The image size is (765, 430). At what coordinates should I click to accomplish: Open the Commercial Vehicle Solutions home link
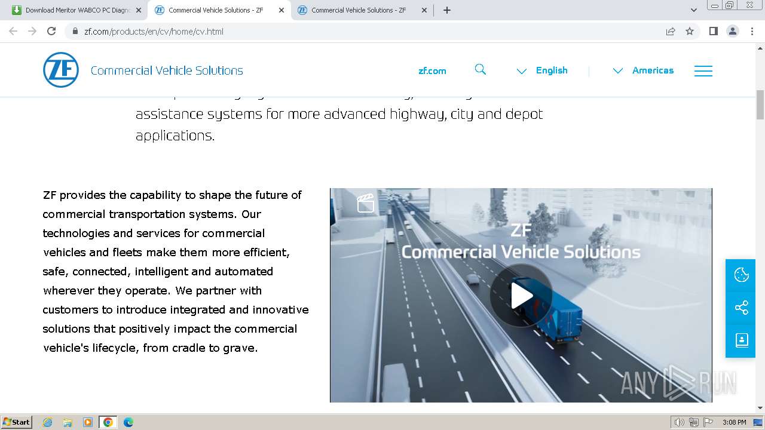click(x=167, y=70)
